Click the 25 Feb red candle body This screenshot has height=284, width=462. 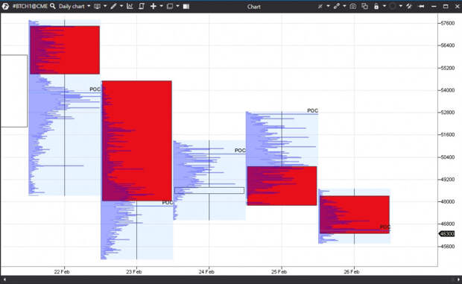282,186
